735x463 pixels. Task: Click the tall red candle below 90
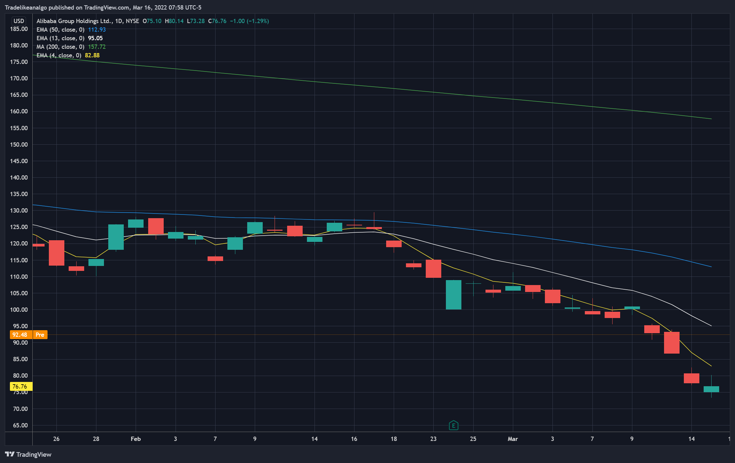click(x=672, y=343)
